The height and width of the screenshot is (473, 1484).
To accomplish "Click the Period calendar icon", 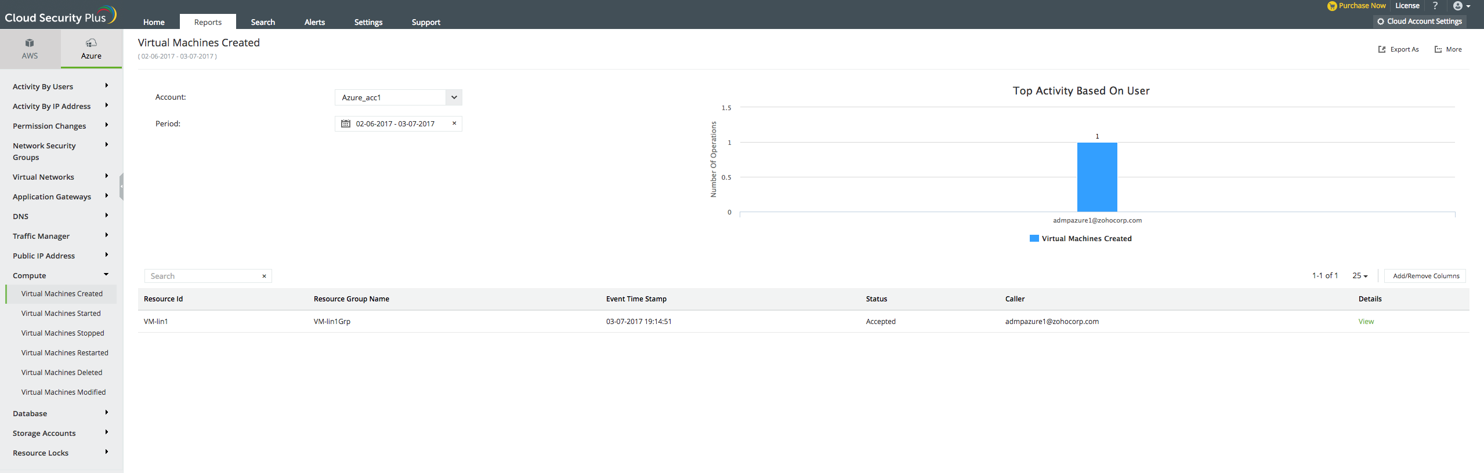I will (346, 124).
